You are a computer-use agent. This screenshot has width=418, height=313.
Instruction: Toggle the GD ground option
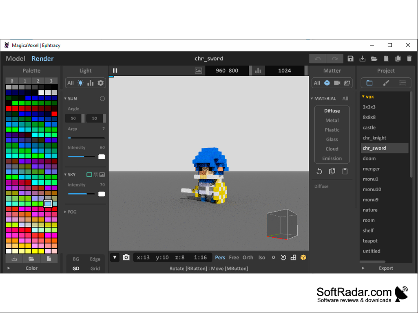(x=76, y=268)
